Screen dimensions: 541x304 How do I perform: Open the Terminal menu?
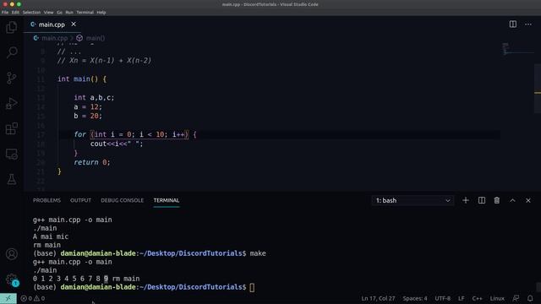pyautogui.click(x=85, y=12)
